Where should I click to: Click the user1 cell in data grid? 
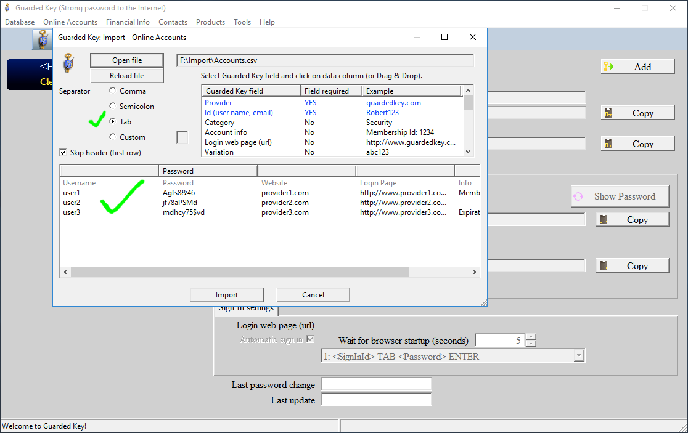[72, 193]
